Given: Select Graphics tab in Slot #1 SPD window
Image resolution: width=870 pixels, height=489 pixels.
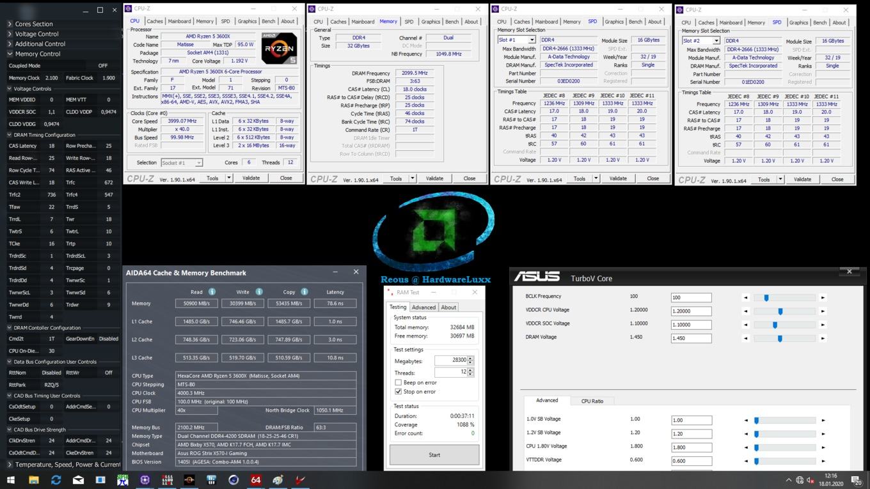Looking at the screenshot, I should click(x=614, y=22).
